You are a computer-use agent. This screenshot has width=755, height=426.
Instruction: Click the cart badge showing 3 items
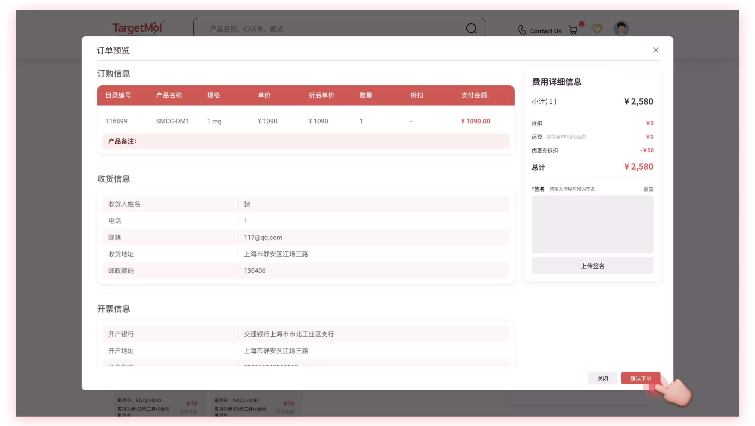581,24
